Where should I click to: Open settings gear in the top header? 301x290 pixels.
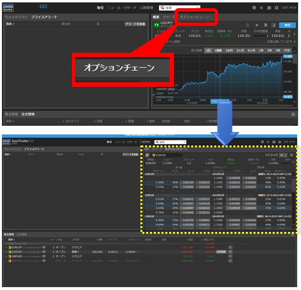pyautogui.click(x=277, y=8)
